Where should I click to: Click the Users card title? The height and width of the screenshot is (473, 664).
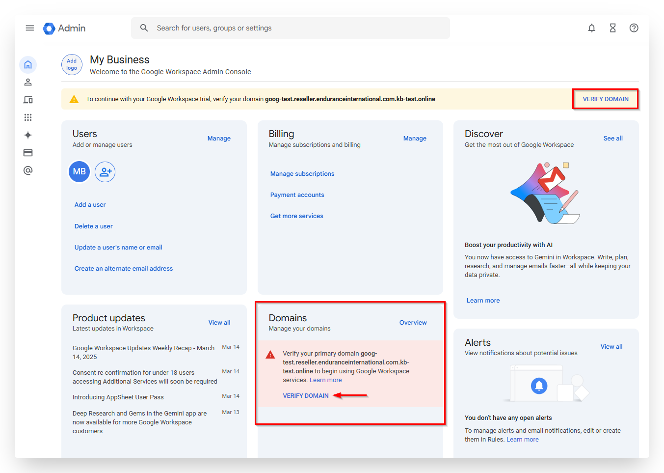[x=85, y=134]
